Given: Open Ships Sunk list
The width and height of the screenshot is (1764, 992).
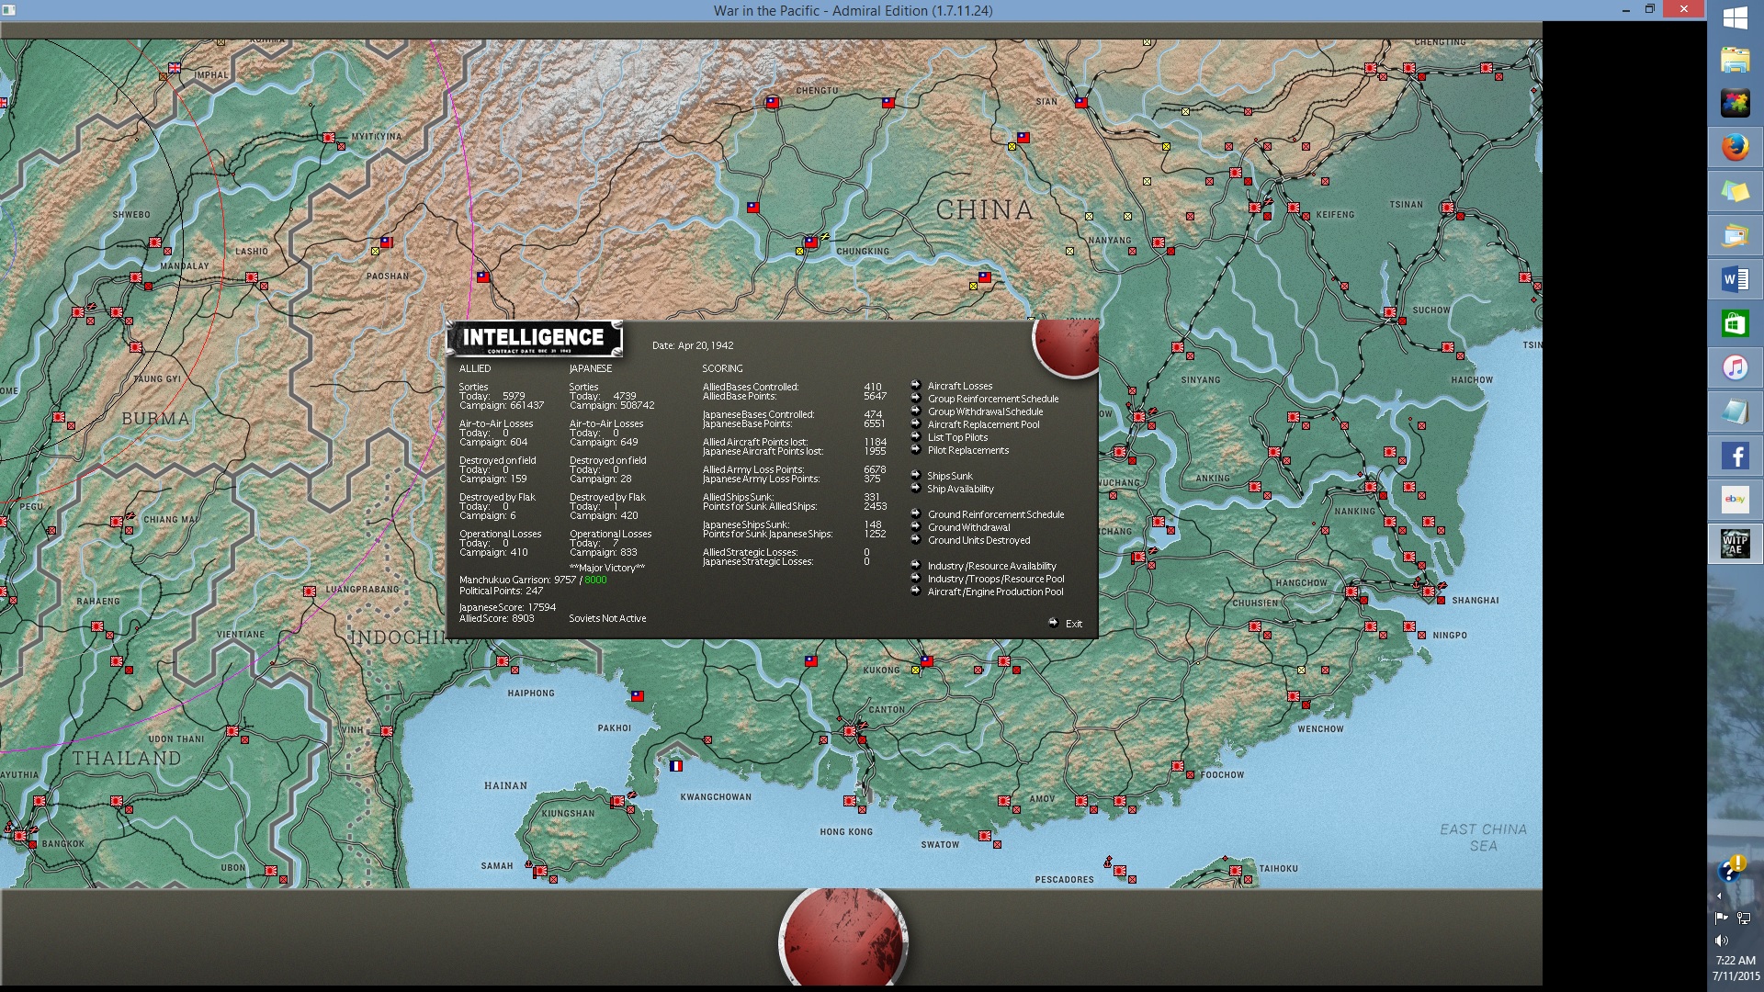Looking at the screenshot, I should pyautogui.click(x=949, y=476).
